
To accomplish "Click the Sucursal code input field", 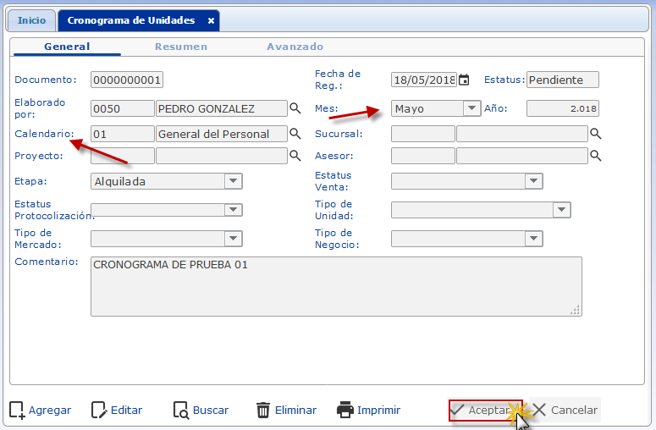I will [x=423, y=134].
